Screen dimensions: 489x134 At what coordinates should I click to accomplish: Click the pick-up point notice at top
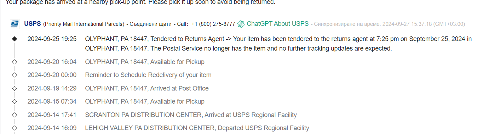[x=140, y=2]
